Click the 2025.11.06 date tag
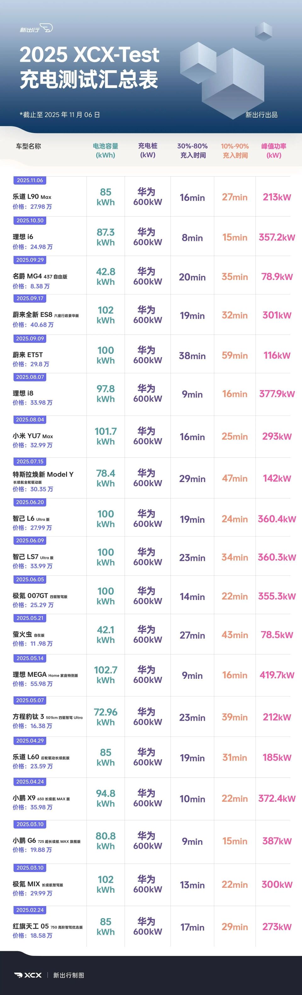Screen dimensions: 302x995 [x=30, y=180]
